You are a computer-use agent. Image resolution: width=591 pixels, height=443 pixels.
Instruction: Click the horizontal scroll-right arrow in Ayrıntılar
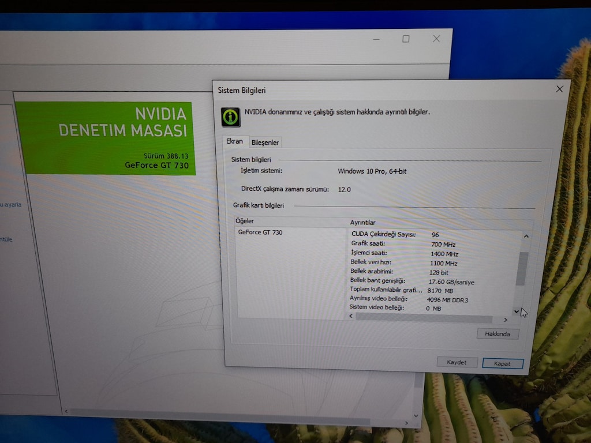point(506,320)
